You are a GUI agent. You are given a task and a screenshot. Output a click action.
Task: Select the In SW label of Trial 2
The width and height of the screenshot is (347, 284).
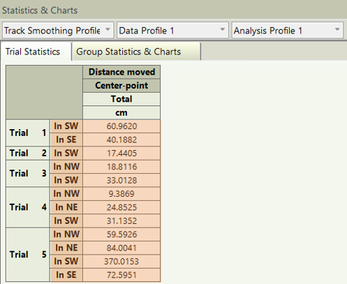point(66,154)
